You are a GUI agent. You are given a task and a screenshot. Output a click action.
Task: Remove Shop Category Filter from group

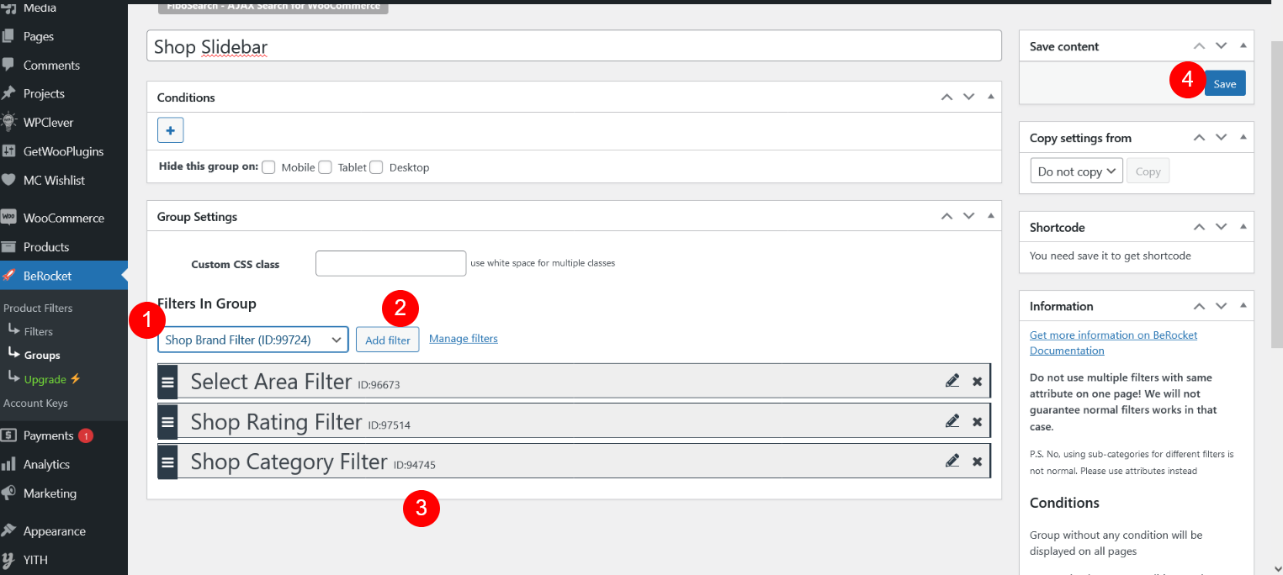point(977,461)
